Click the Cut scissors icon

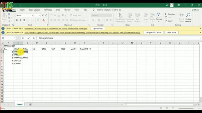[x=9, y=14]
